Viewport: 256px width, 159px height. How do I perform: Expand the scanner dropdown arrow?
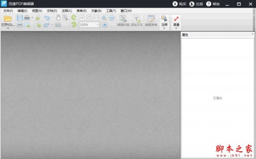point(32,17)
